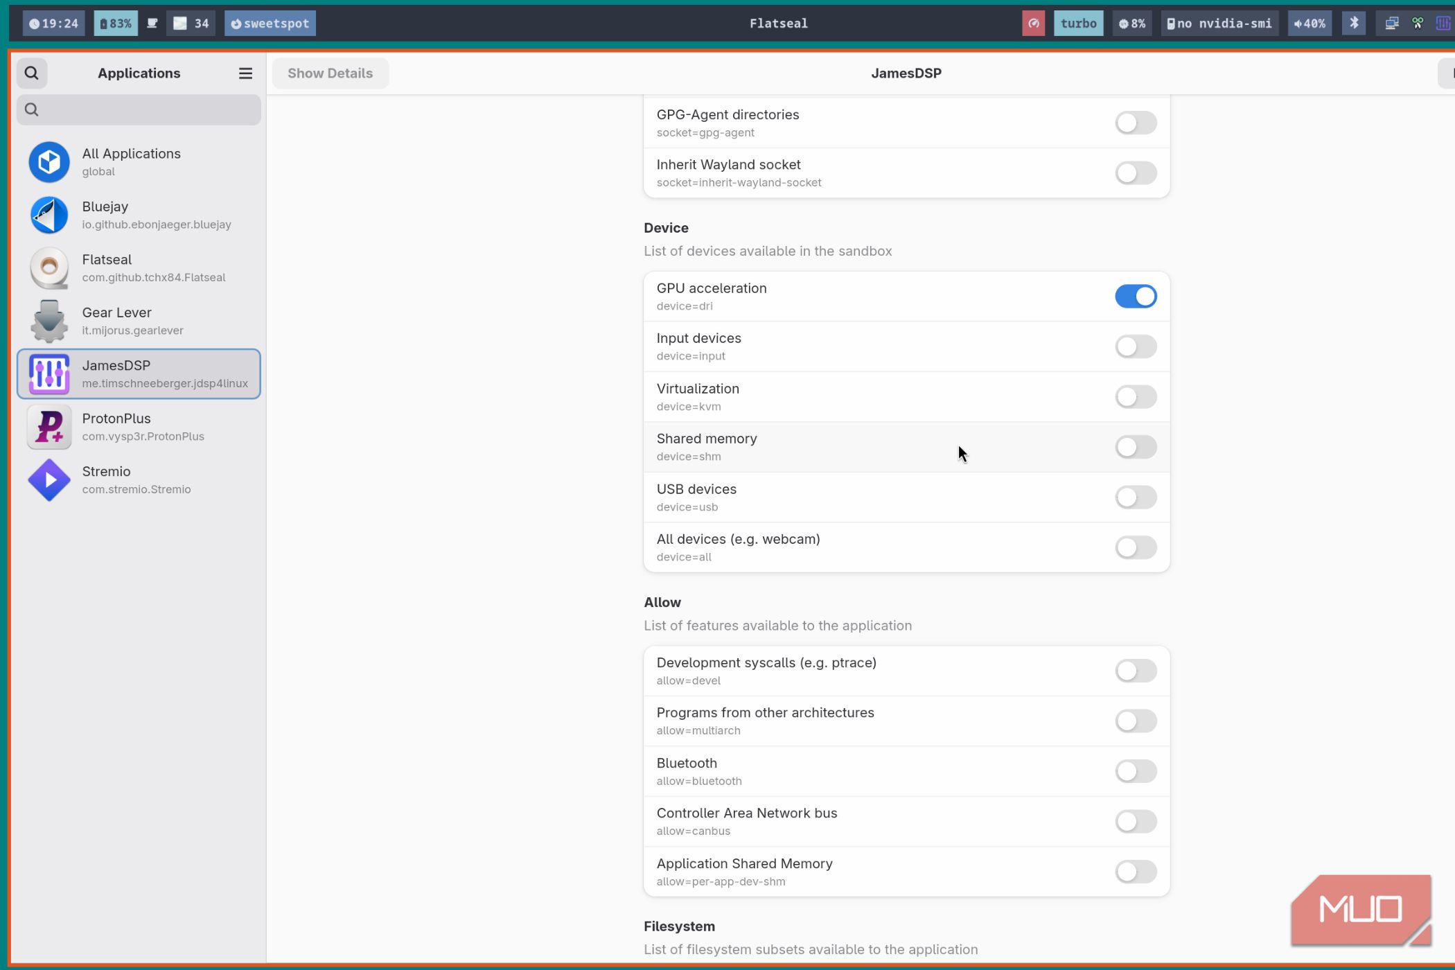Toggle Inherit Wayland socket switch
The height and width of the screenshot is (970, 1455).
tap(1136, 173)
